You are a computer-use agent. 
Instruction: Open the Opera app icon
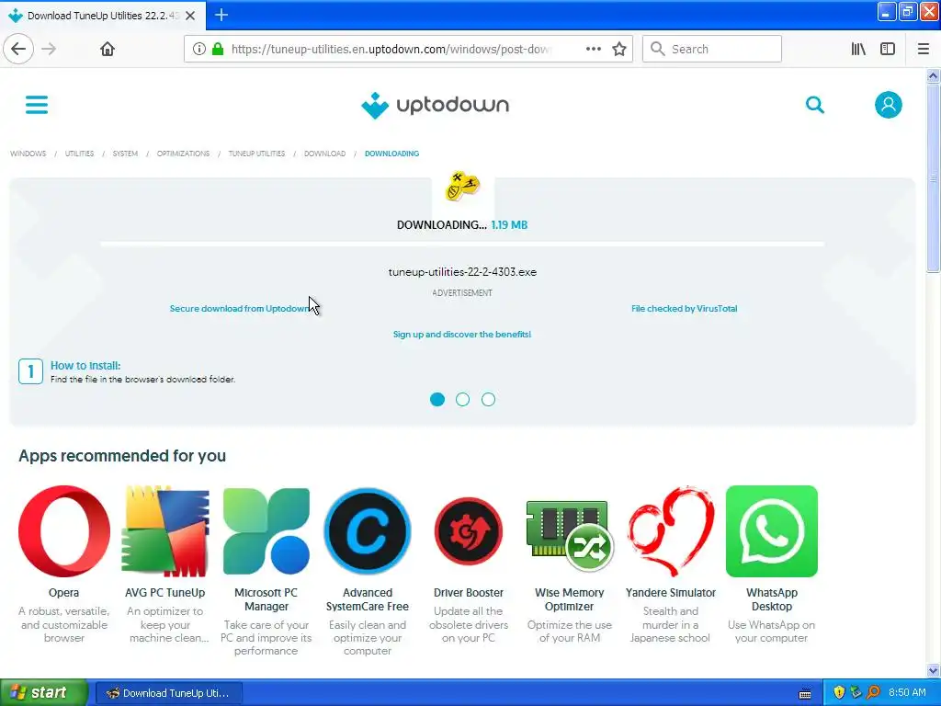pos(64,530)
